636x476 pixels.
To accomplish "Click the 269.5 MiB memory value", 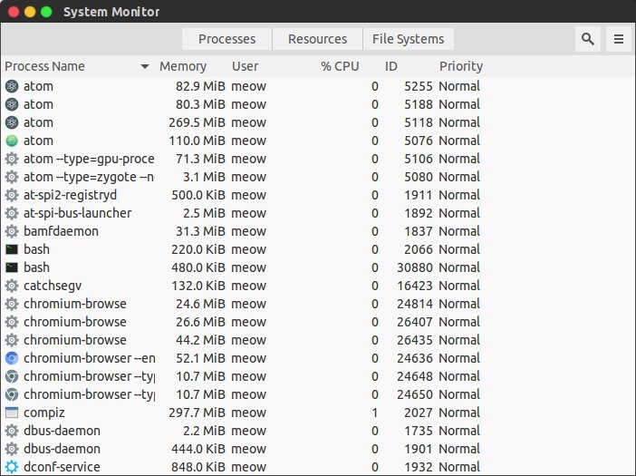I will click(197, 122).
